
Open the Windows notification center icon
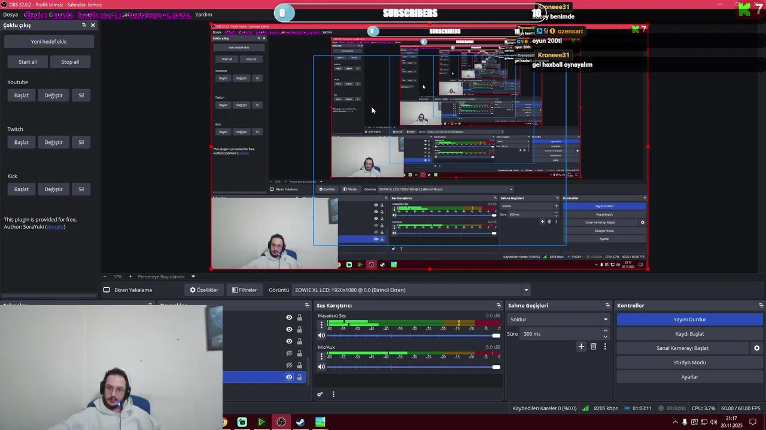[x=753, y=422]
